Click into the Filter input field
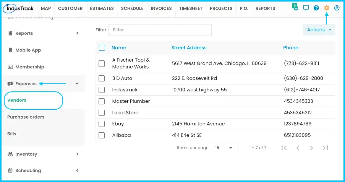The width and height of the screenshot is (345, 182). click(160, 30)
